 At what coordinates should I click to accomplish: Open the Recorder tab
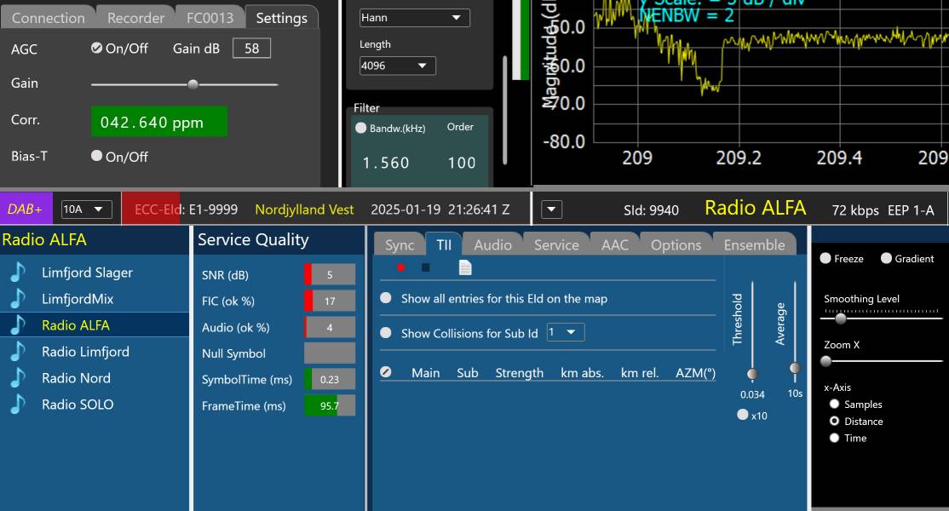135,17
